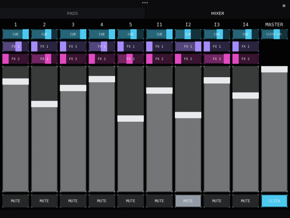Switch to the PADS tab
Screen dimensions: 290x218
pos(72,13)
